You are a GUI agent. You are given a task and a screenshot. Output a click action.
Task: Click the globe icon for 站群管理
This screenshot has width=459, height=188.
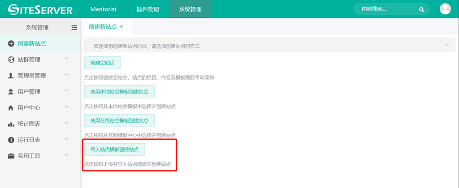click(11, 60)
